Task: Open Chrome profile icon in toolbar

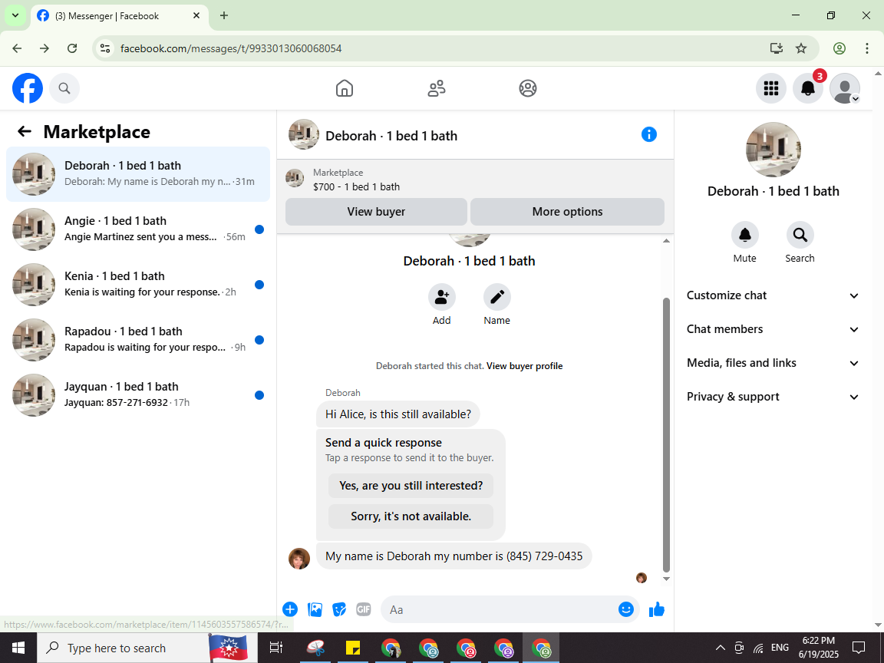Action: (839, 48)
